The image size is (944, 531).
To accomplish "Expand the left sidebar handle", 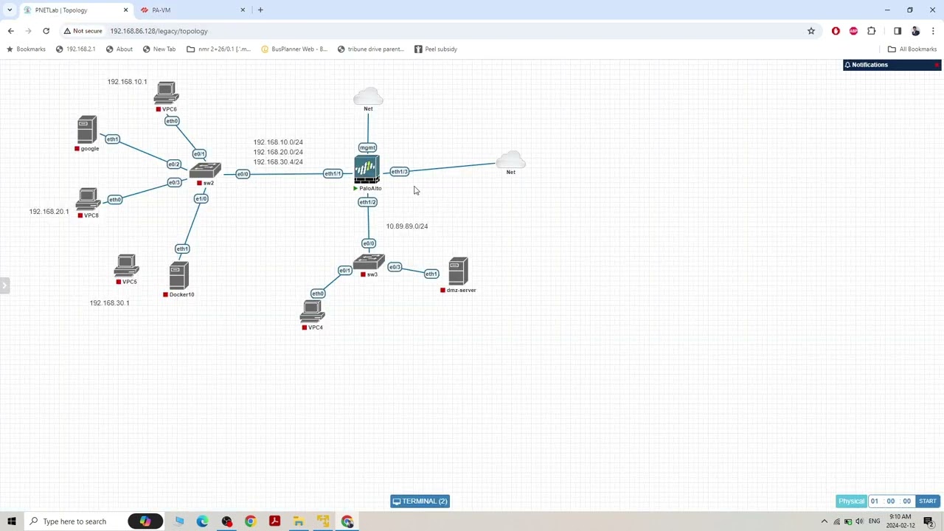I will coord(4,285).
